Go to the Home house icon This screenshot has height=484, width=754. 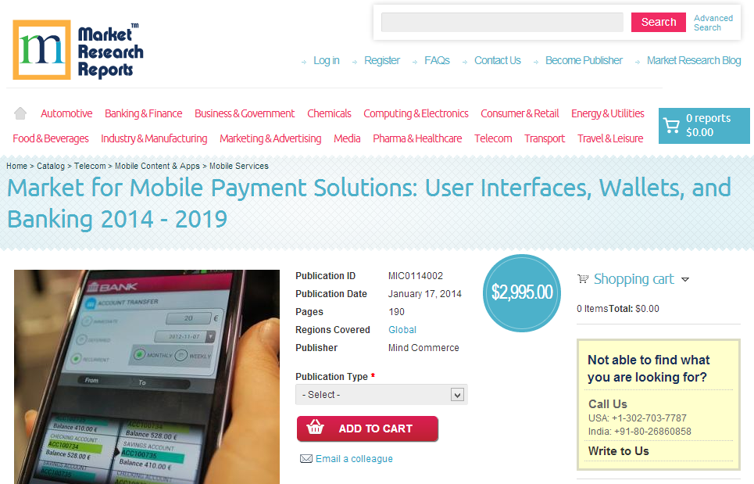(20, 113)
